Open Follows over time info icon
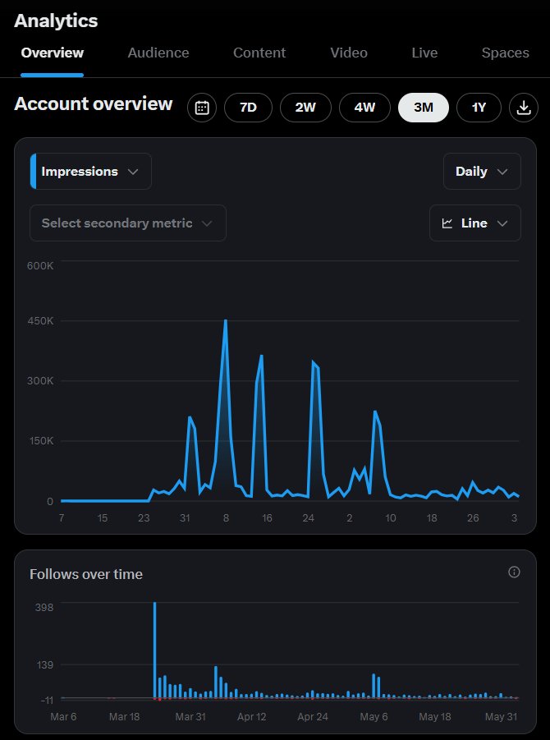550x740 pixels. point(514,572)
